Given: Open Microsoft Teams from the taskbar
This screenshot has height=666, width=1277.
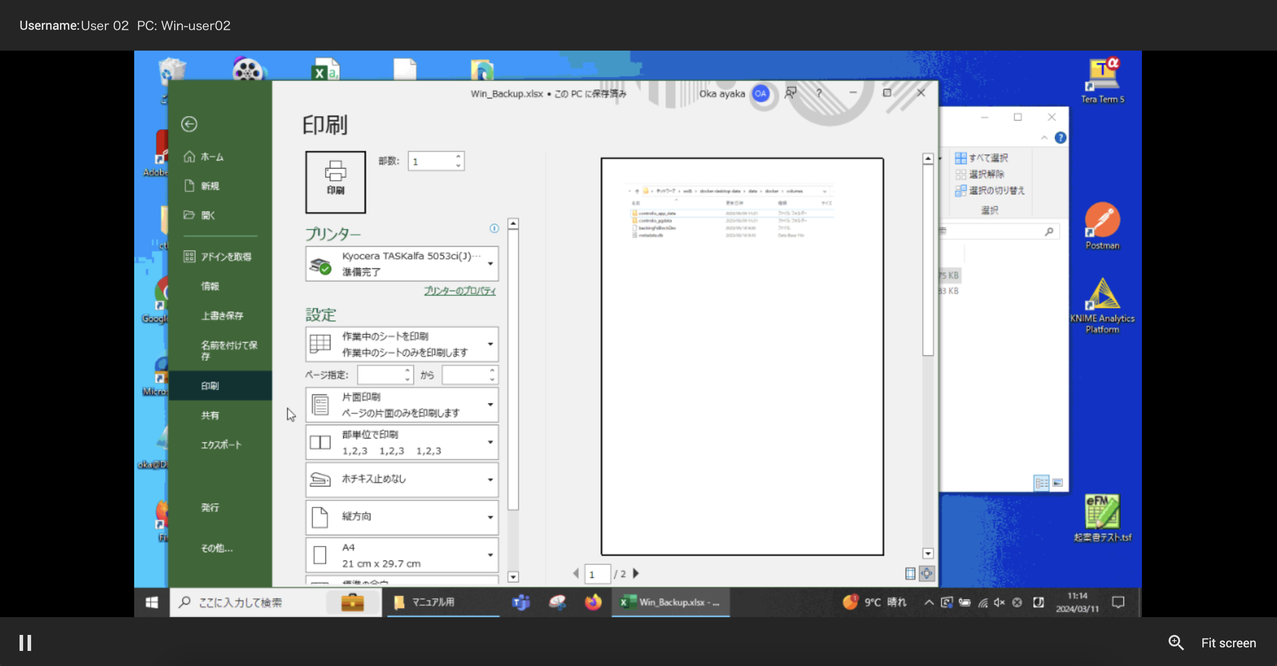Looking at the screenshot, I should [520, 602].
